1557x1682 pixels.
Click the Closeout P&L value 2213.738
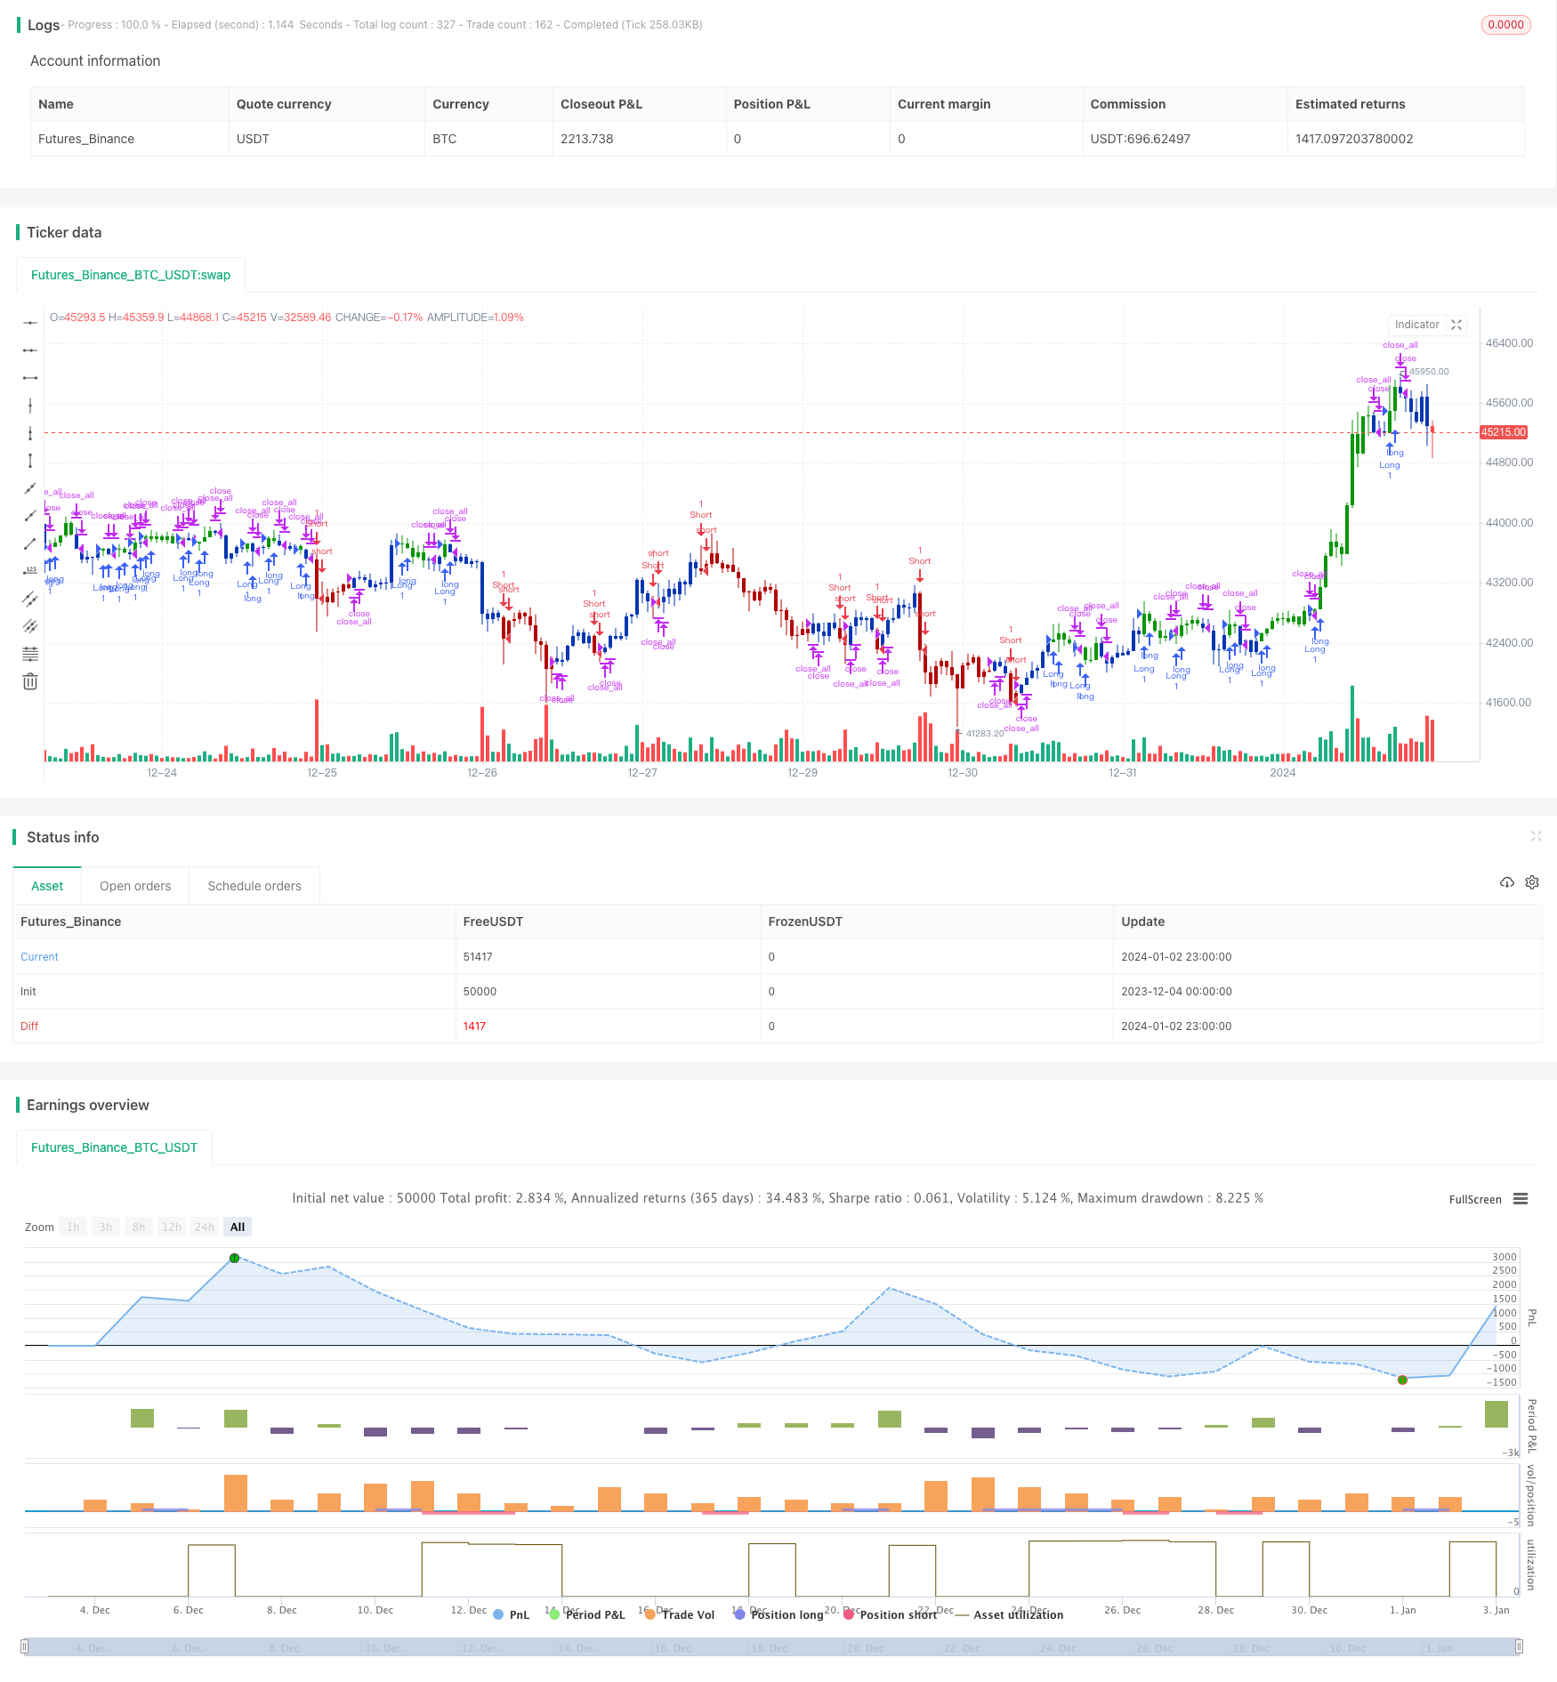coord(586,139)
